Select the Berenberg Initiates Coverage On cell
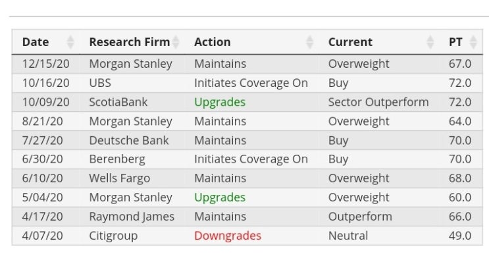Screen dimensions: 489x264 (251, 159)
